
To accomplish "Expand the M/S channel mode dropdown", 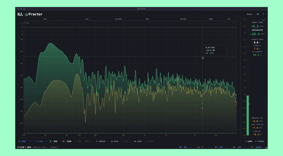I will tap(46, 142).
